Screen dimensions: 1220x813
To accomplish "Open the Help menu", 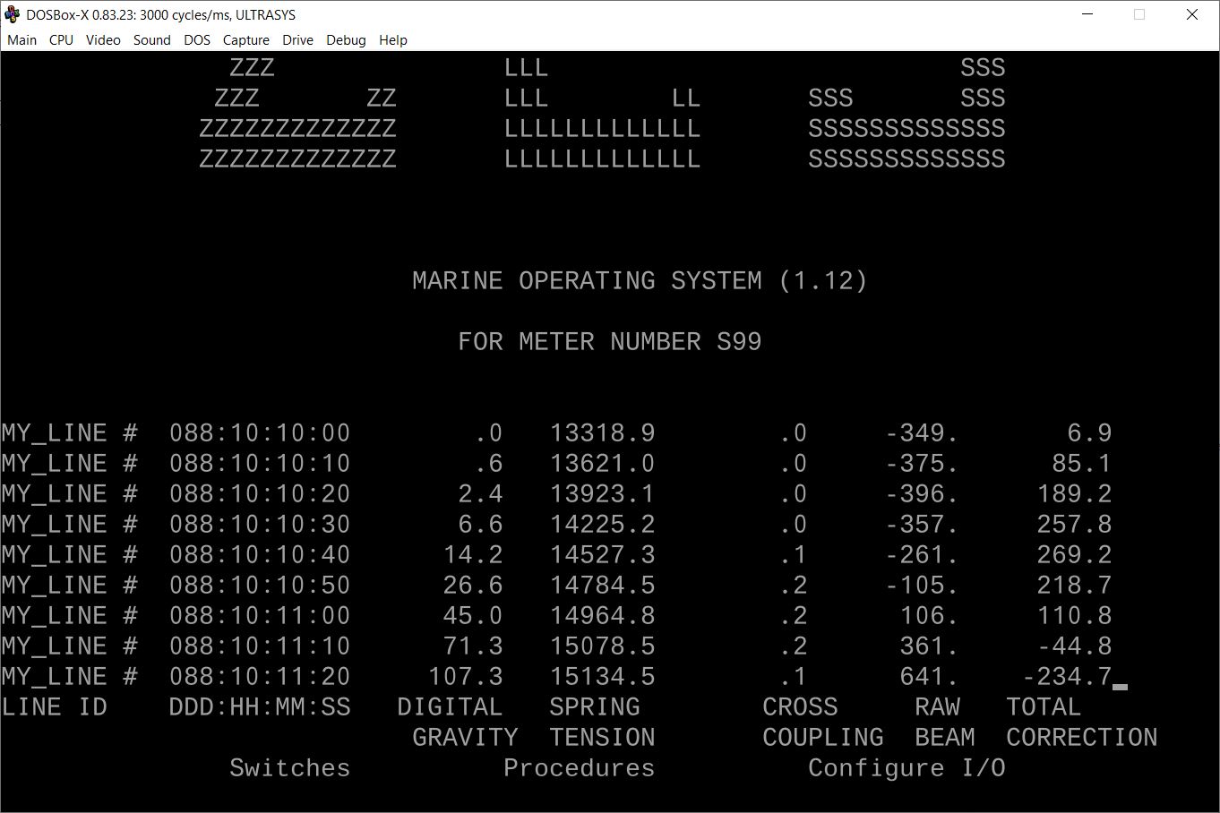I will click(x=392, y=40).
